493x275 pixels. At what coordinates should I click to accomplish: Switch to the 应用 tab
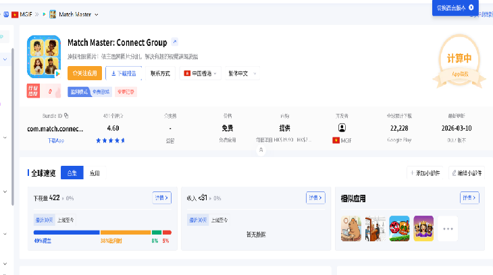[x=95, y=173]
